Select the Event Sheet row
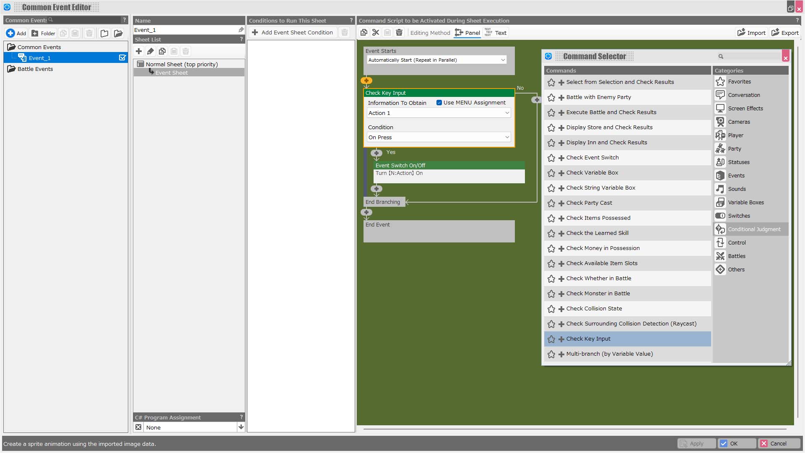The width and height of the screenshot is (805, 453). tap(189, 73)
